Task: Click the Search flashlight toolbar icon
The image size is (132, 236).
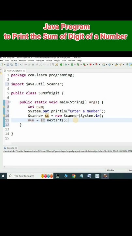Action: [x=120, y=65]
